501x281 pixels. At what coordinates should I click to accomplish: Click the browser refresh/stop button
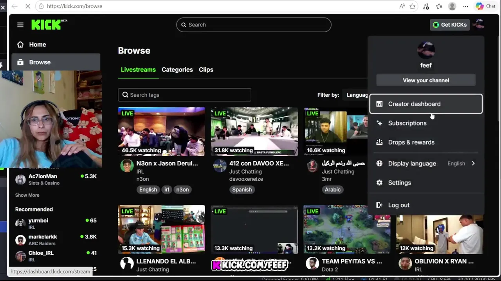(27, 6)
